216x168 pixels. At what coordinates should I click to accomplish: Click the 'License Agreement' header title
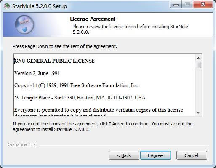point(93,19)
